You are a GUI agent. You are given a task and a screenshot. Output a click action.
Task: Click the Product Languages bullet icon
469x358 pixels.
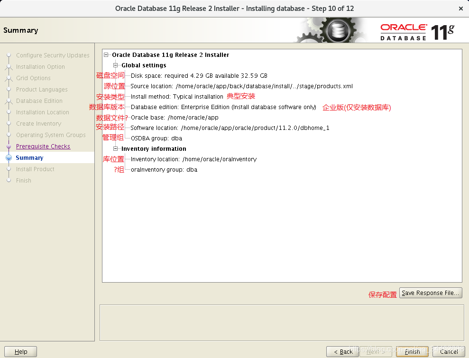9,90
